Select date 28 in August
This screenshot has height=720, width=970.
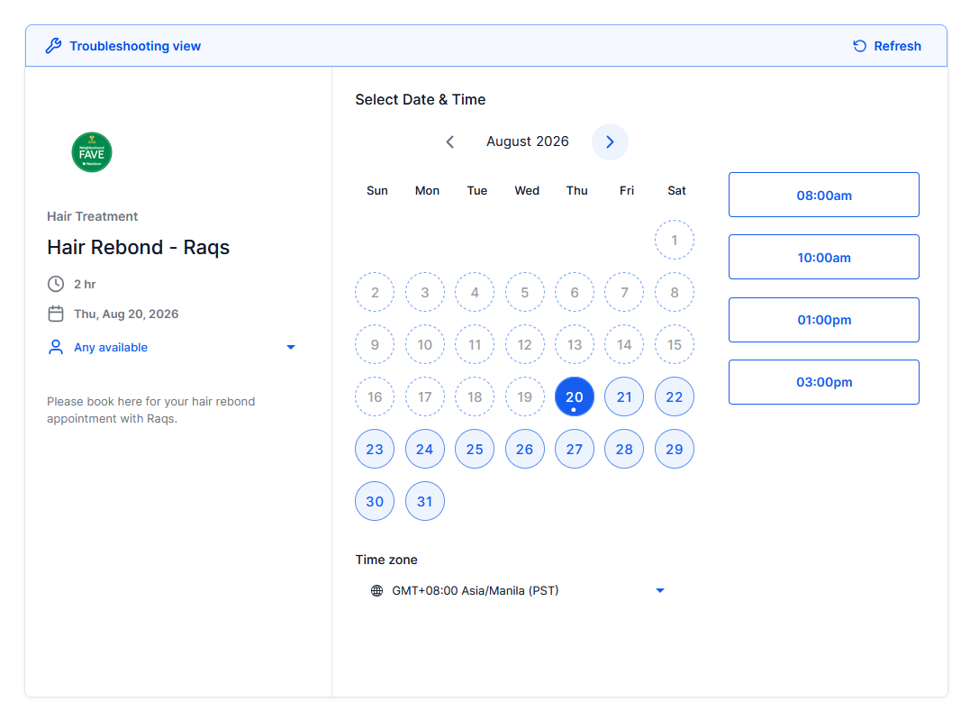pyautogui.click(x=624, y=449)
